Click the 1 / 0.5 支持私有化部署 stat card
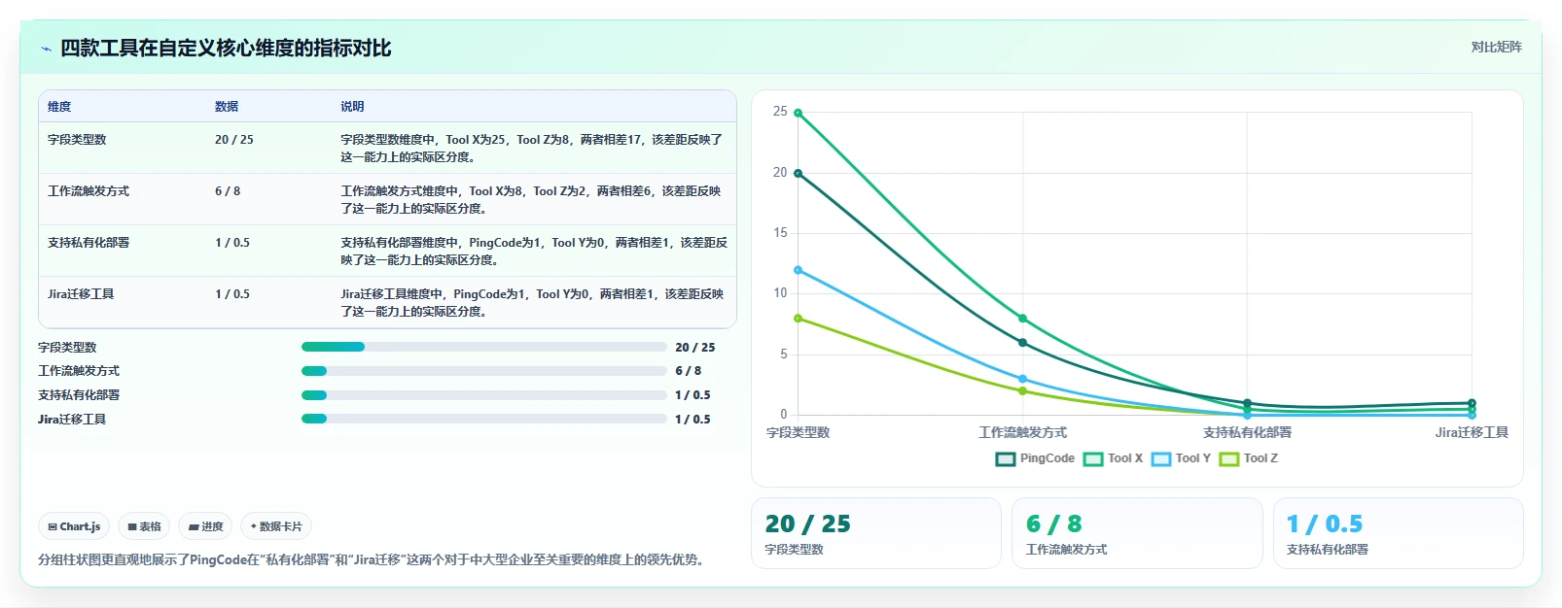This screenshot has width=1562, height=608. [1398, 533]
